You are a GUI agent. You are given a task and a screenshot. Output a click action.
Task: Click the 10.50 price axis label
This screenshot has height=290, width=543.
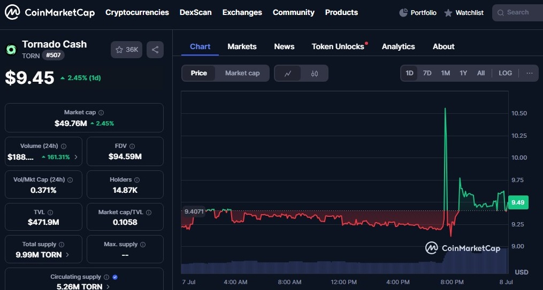519,113
